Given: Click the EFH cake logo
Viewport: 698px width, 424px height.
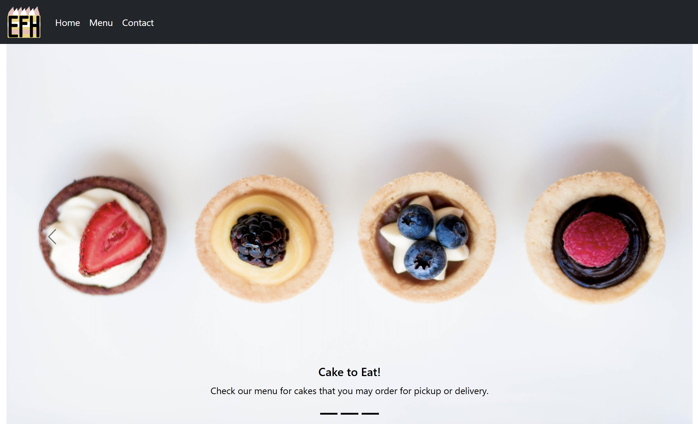Looking at the screenshot, I should pos(24,22).
